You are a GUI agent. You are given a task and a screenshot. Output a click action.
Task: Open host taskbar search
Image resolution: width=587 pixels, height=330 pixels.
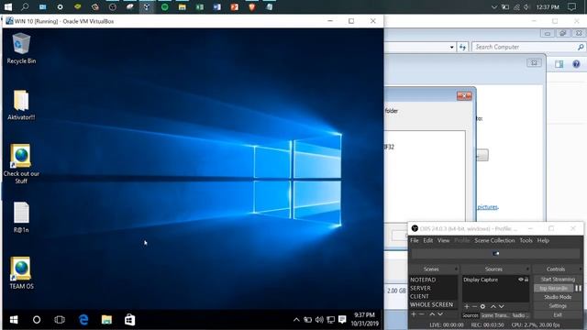[x=25, y=6]
